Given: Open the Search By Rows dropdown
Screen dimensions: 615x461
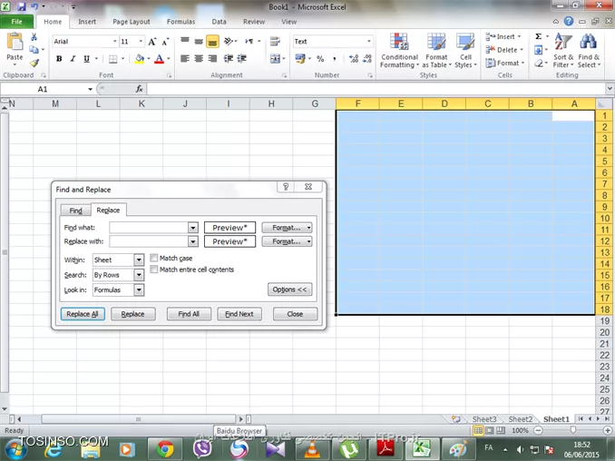Looking at the screenshot, I should coord(139,275).
